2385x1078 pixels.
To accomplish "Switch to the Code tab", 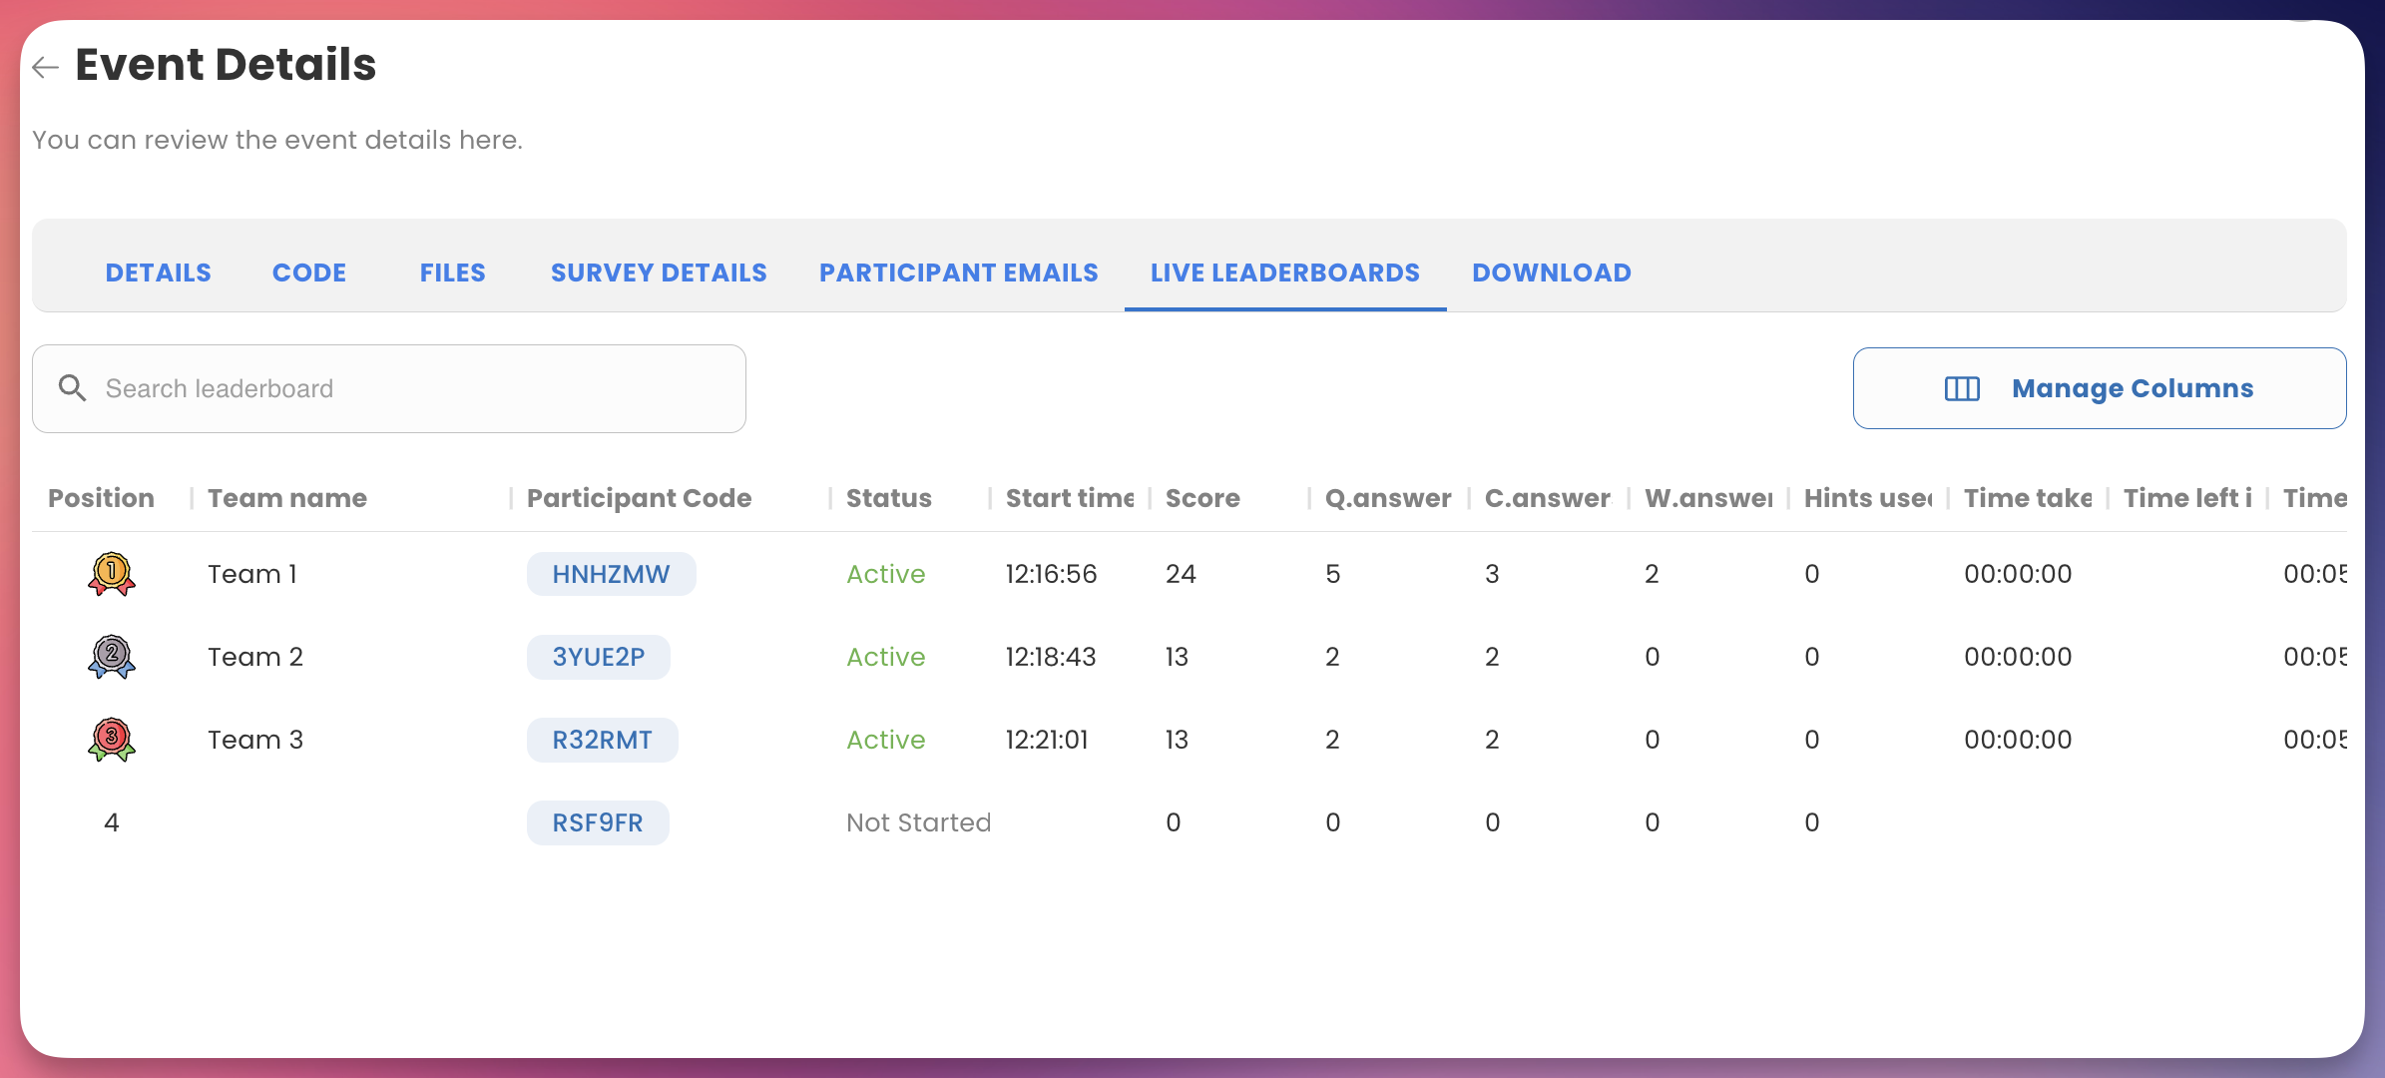I will click(x=309, y=272).
